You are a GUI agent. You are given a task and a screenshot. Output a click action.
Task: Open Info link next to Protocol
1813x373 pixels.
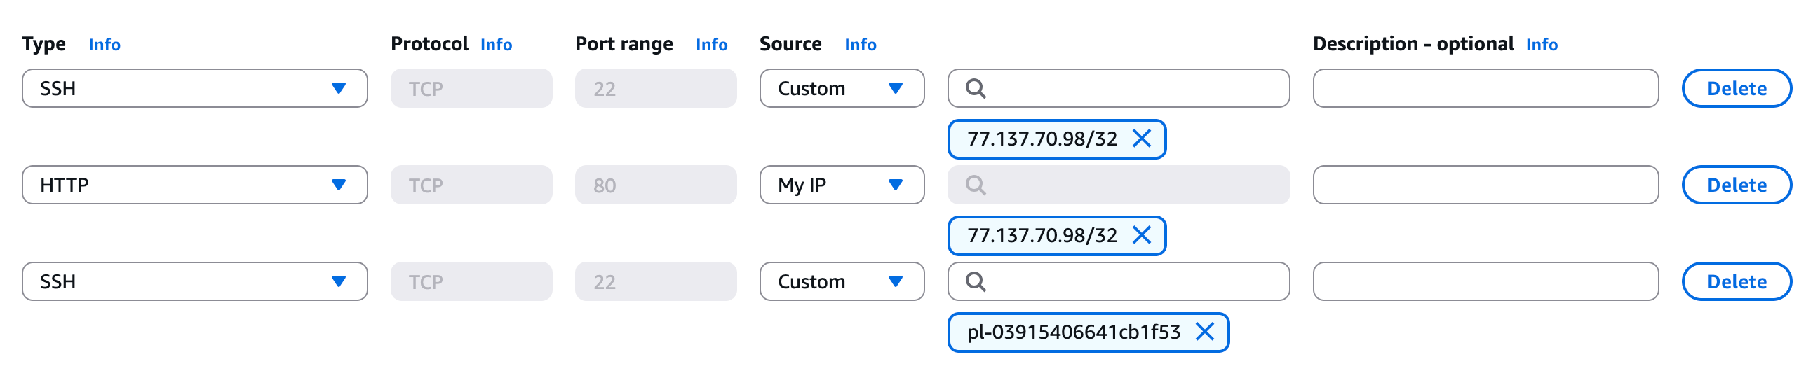(x=496, y=45)
